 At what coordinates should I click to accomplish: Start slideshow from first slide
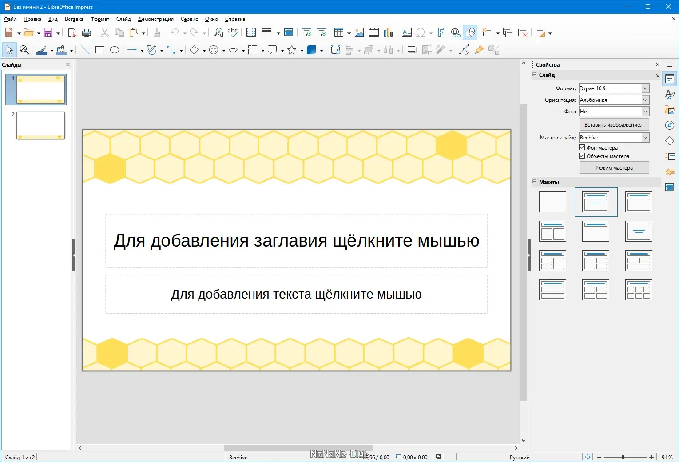[306, 32]
